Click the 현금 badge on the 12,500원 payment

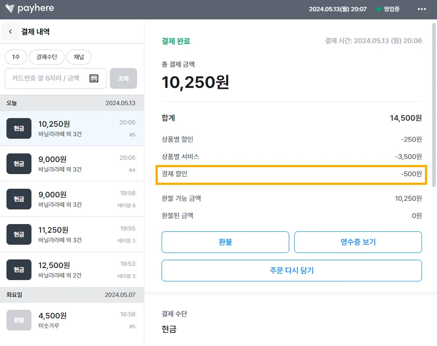point(19,270)
